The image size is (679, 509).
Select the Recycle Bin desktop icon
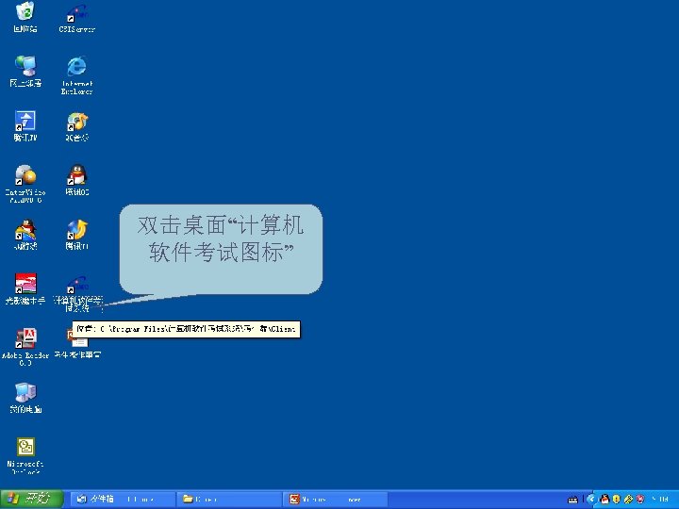25,17
